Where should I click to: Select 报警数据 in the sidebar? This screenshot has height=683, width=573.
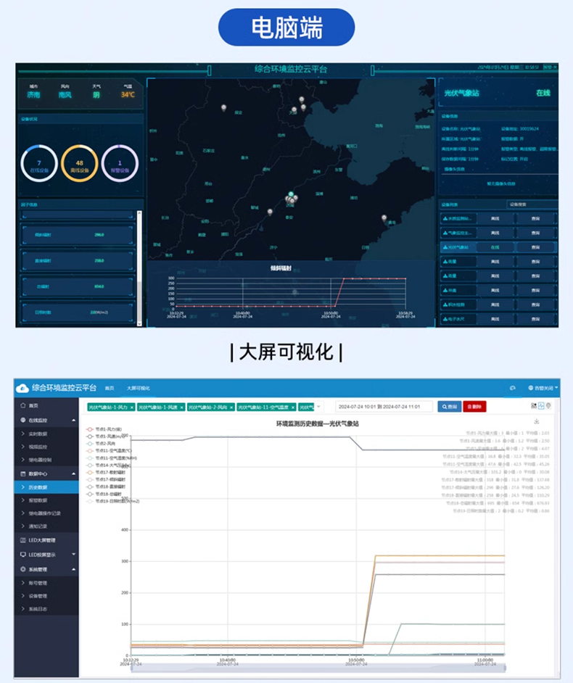pos(38,500)
